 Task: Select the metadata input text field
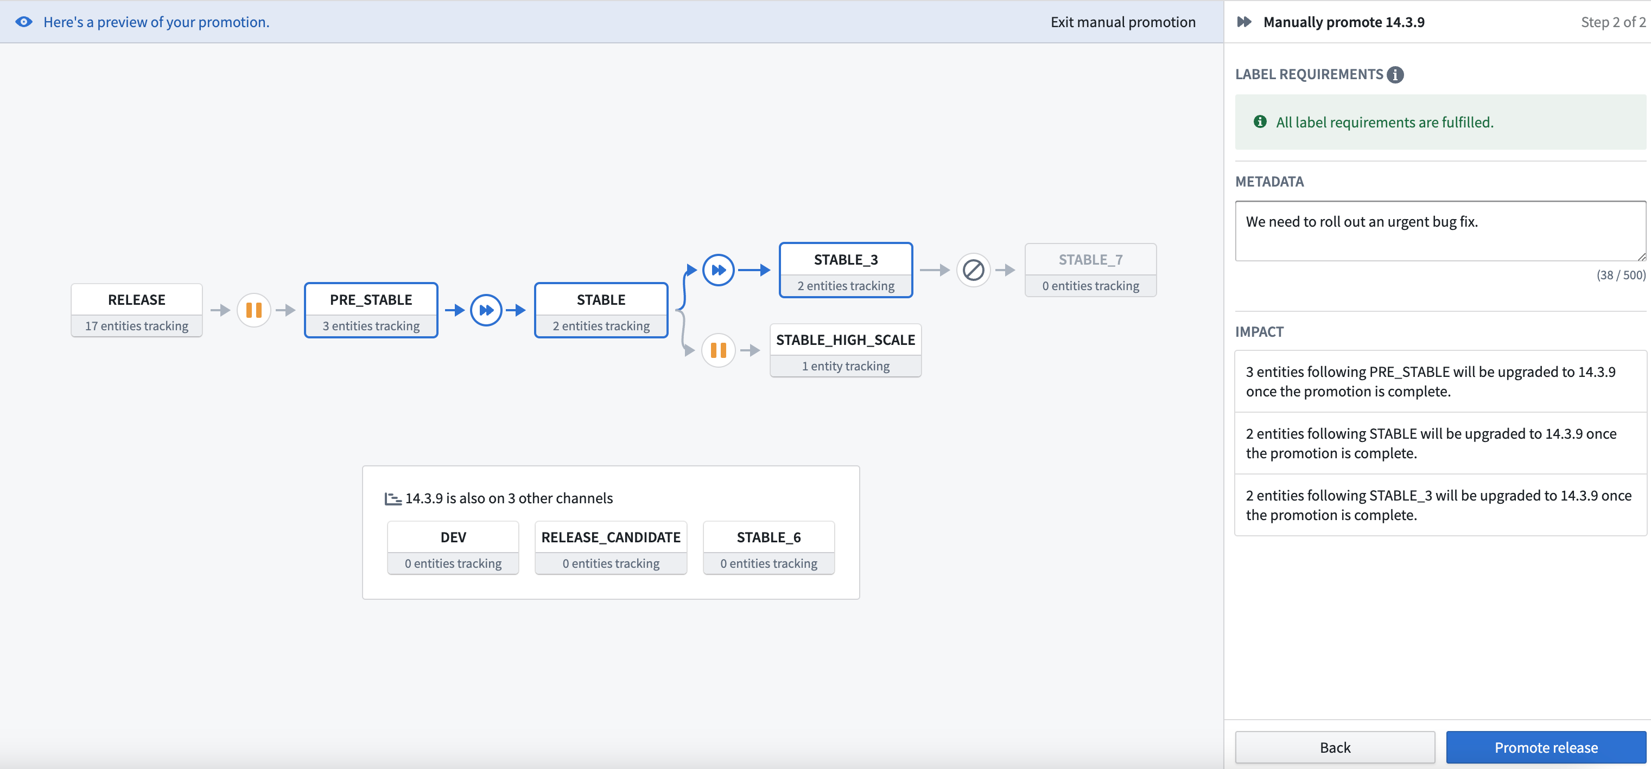1436,230
